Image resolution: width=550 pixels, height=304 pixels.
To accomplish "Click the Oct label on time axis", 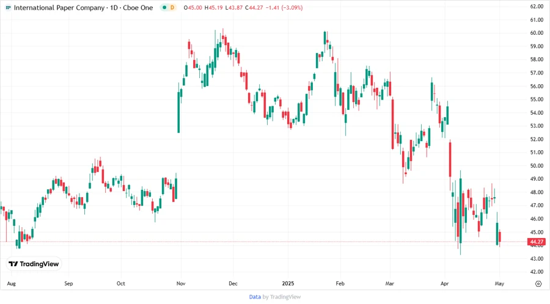I will point(120,284).
